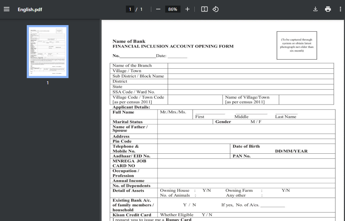
Task: Click the 'Date of Birth' label
Action: pos(246,146)
